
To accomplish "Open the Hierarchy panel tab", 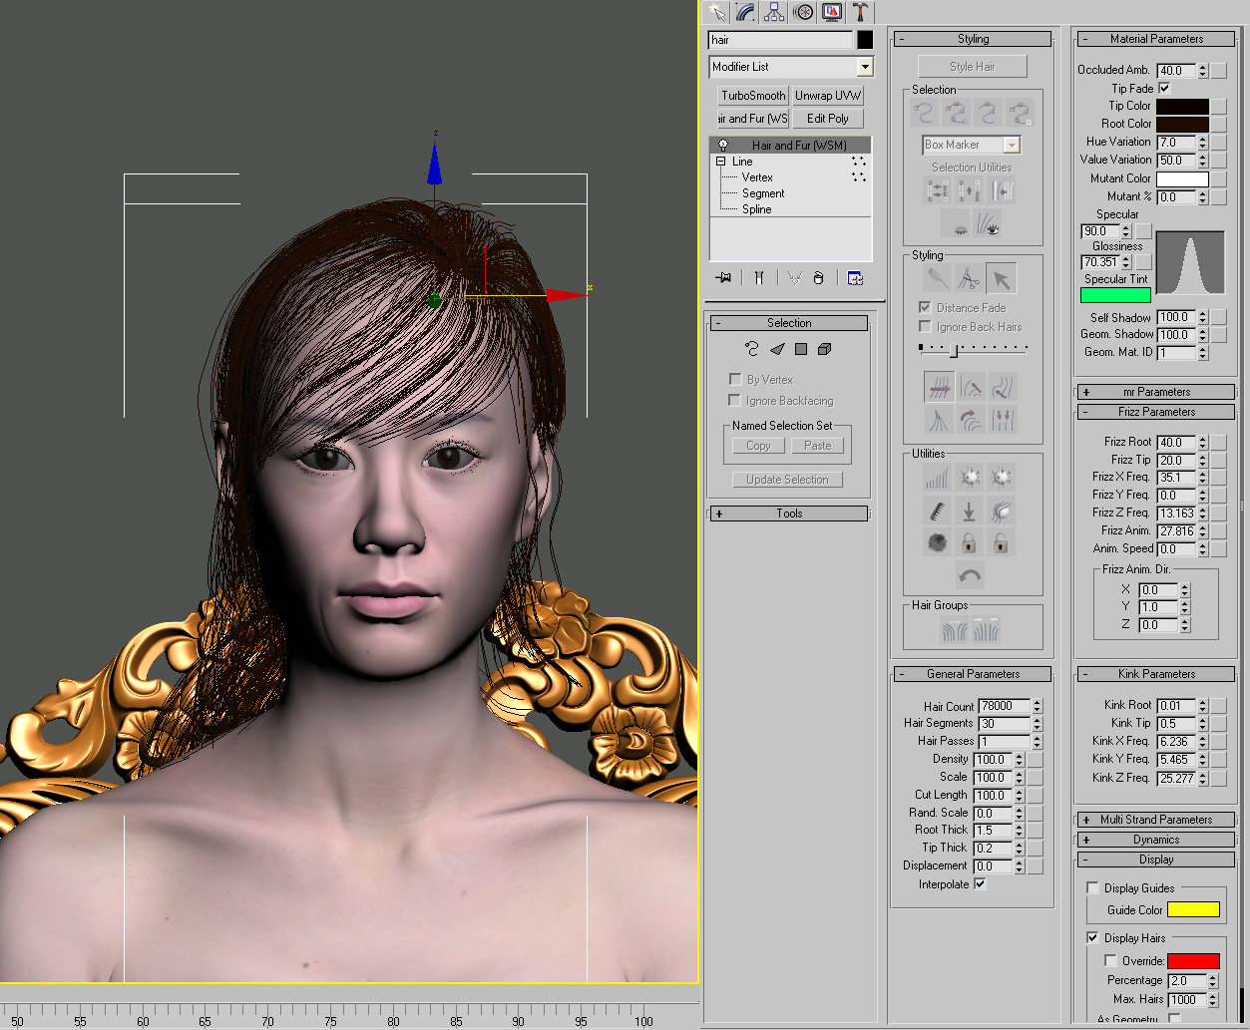I will click(774, 12).
